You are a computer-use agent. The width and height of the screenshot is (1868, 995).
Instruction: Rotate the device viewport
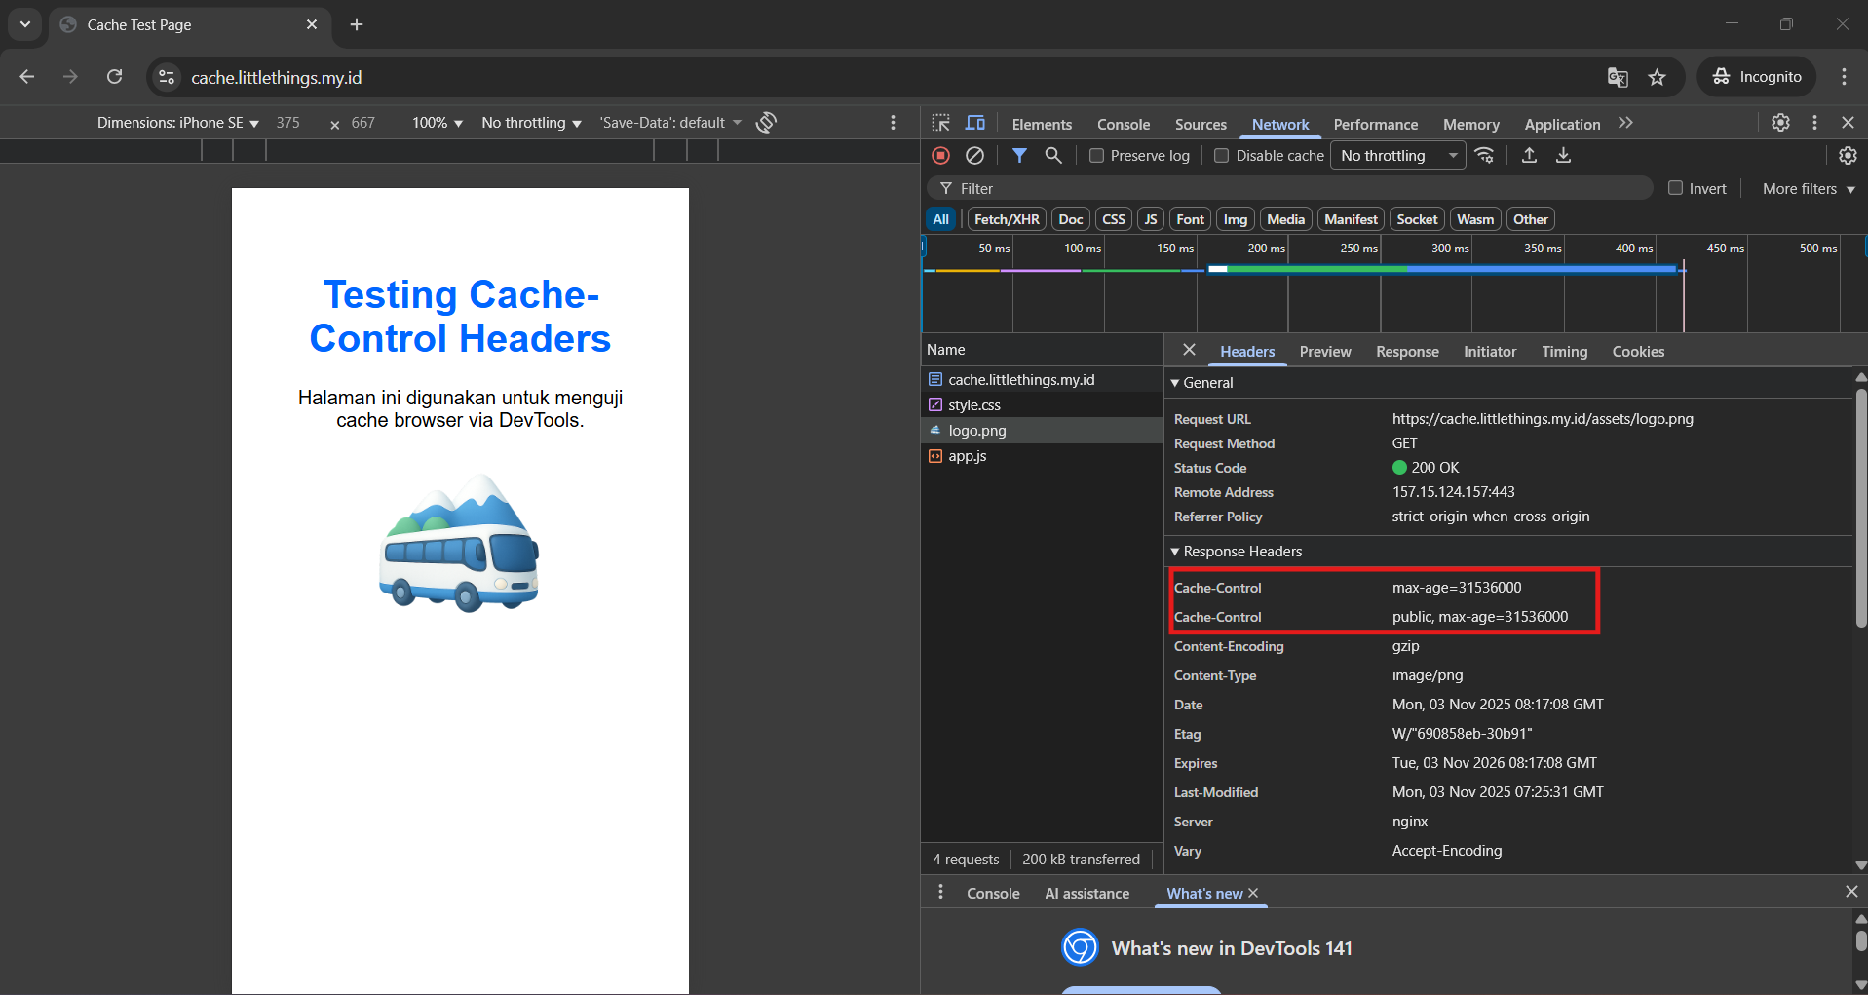[x=767, y=122]
